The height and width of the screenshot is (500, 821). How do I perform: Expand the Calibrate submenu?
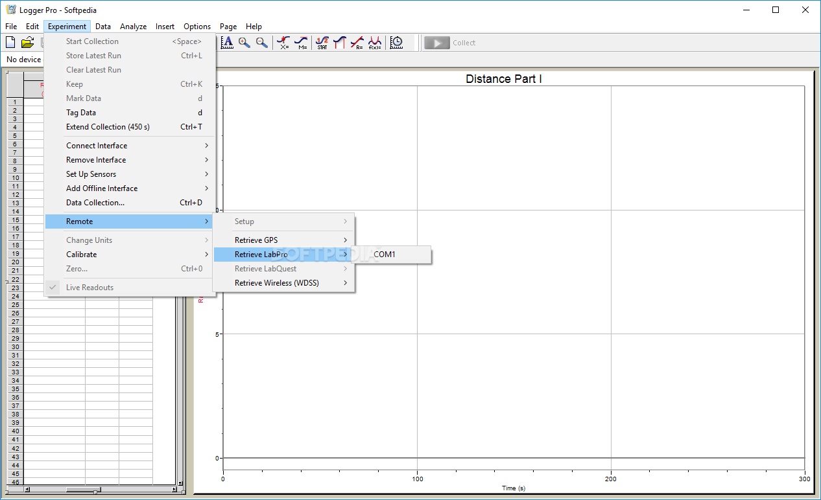(130, 255)
